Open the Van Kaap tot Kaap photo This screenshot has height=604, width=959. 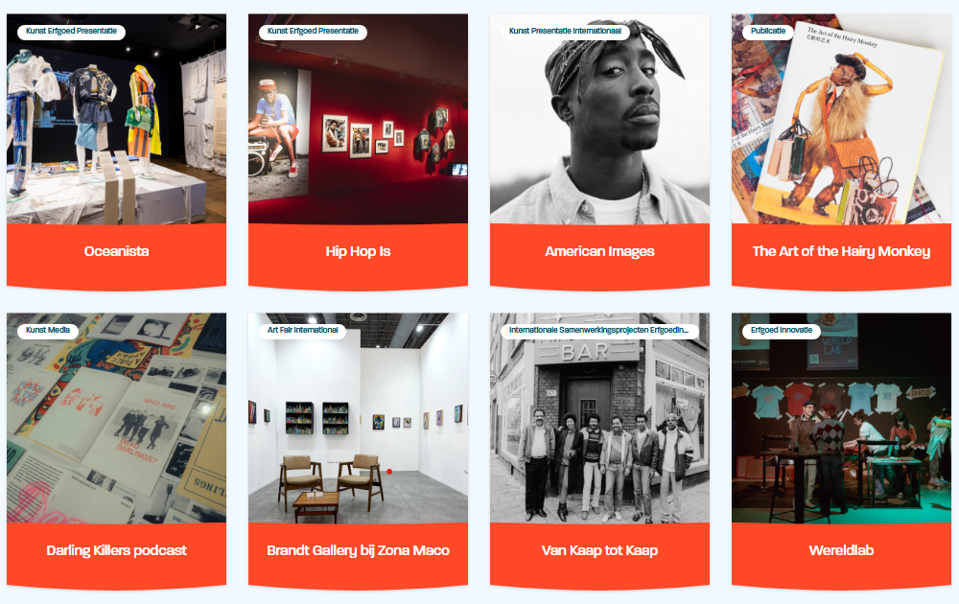599,418
